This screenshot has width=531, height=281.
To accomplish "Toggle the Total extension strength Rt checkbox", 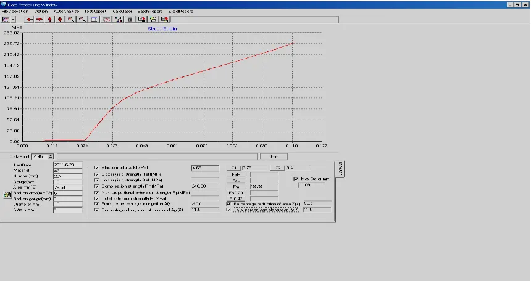I will (x=97, y=199).
